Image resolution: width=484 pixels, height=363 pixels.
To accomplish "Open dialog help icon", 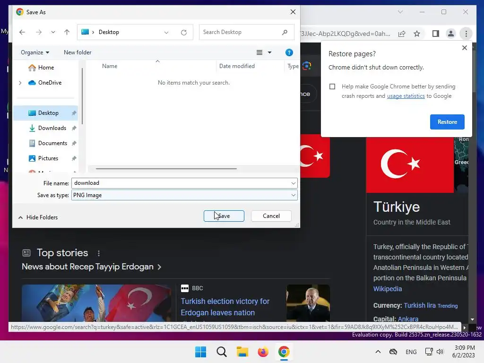I will tap(289, 52).
